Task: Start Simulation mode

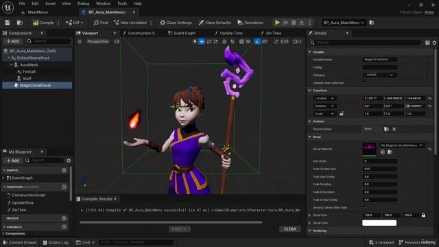Action: (250, 23)
